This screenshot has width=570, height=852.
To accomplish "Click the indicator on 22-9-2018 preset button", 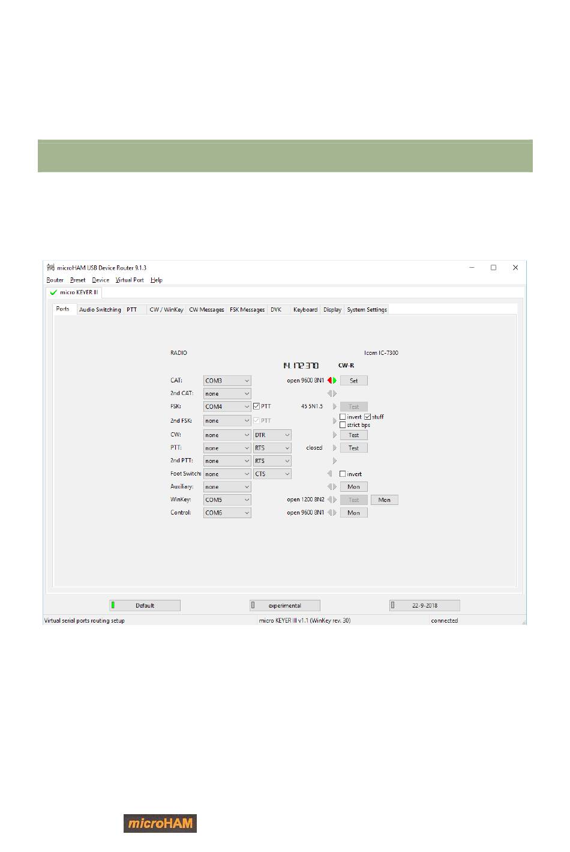I will (392, 605).
